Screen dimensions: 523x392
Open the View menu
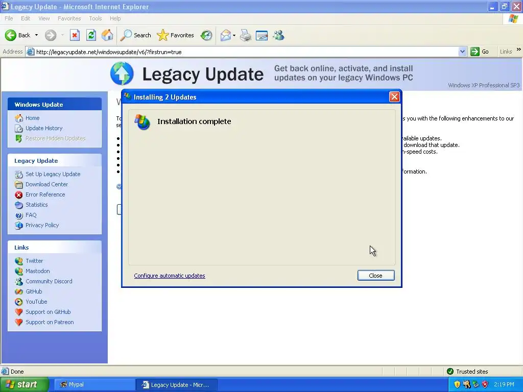[44, 18]
